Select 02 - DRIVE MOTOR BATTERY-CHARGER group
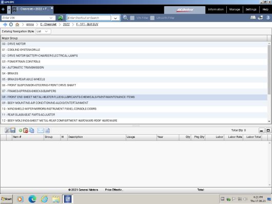This screenshot has height=204, width=272. pyautogui.click(x=134, y=56)
